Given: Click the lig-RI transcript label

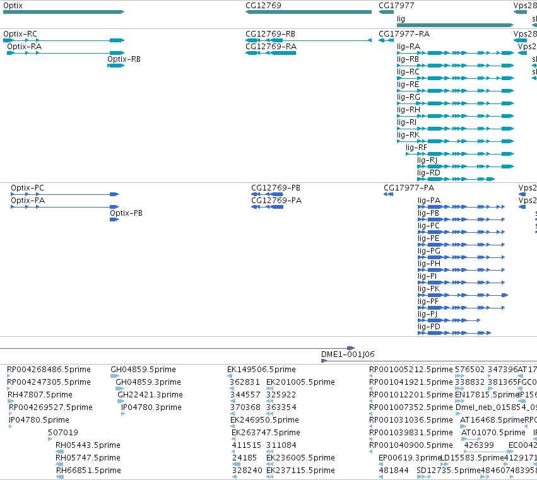Looking at the screenshot, I should (407, 122).
